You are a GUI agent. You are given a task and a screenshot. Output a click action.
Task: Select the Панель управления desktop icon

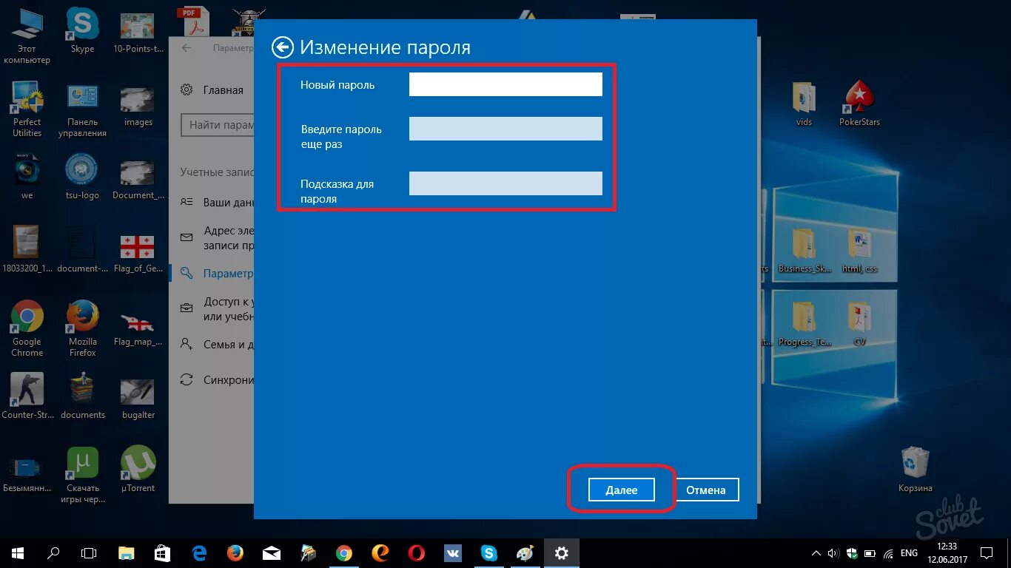(x=83, y=109)
